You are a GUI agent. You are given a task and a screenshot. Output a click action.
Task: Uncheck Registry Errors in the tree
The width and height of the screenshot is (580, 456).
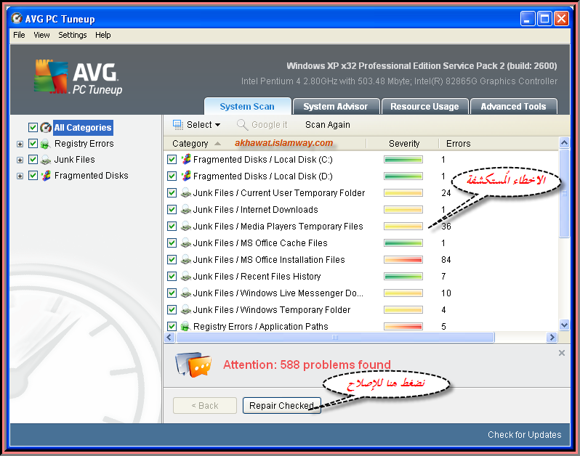[33, 143]
